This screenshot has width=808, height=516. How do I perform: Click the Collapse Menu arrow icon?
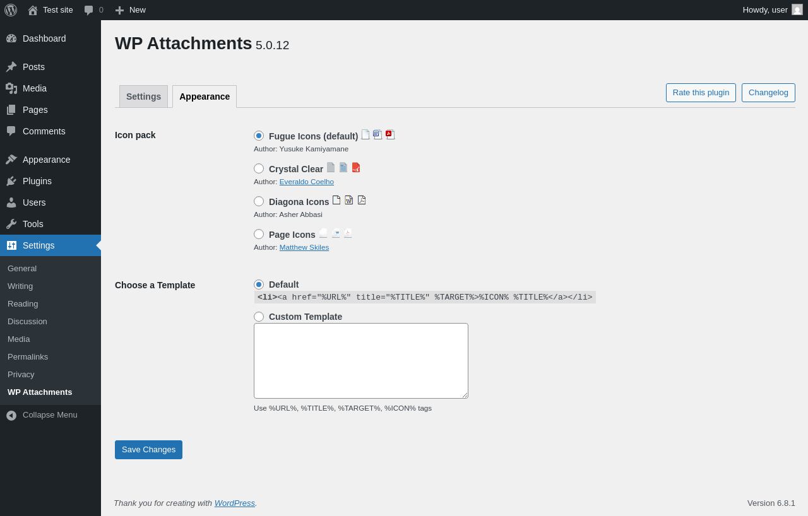11,415
